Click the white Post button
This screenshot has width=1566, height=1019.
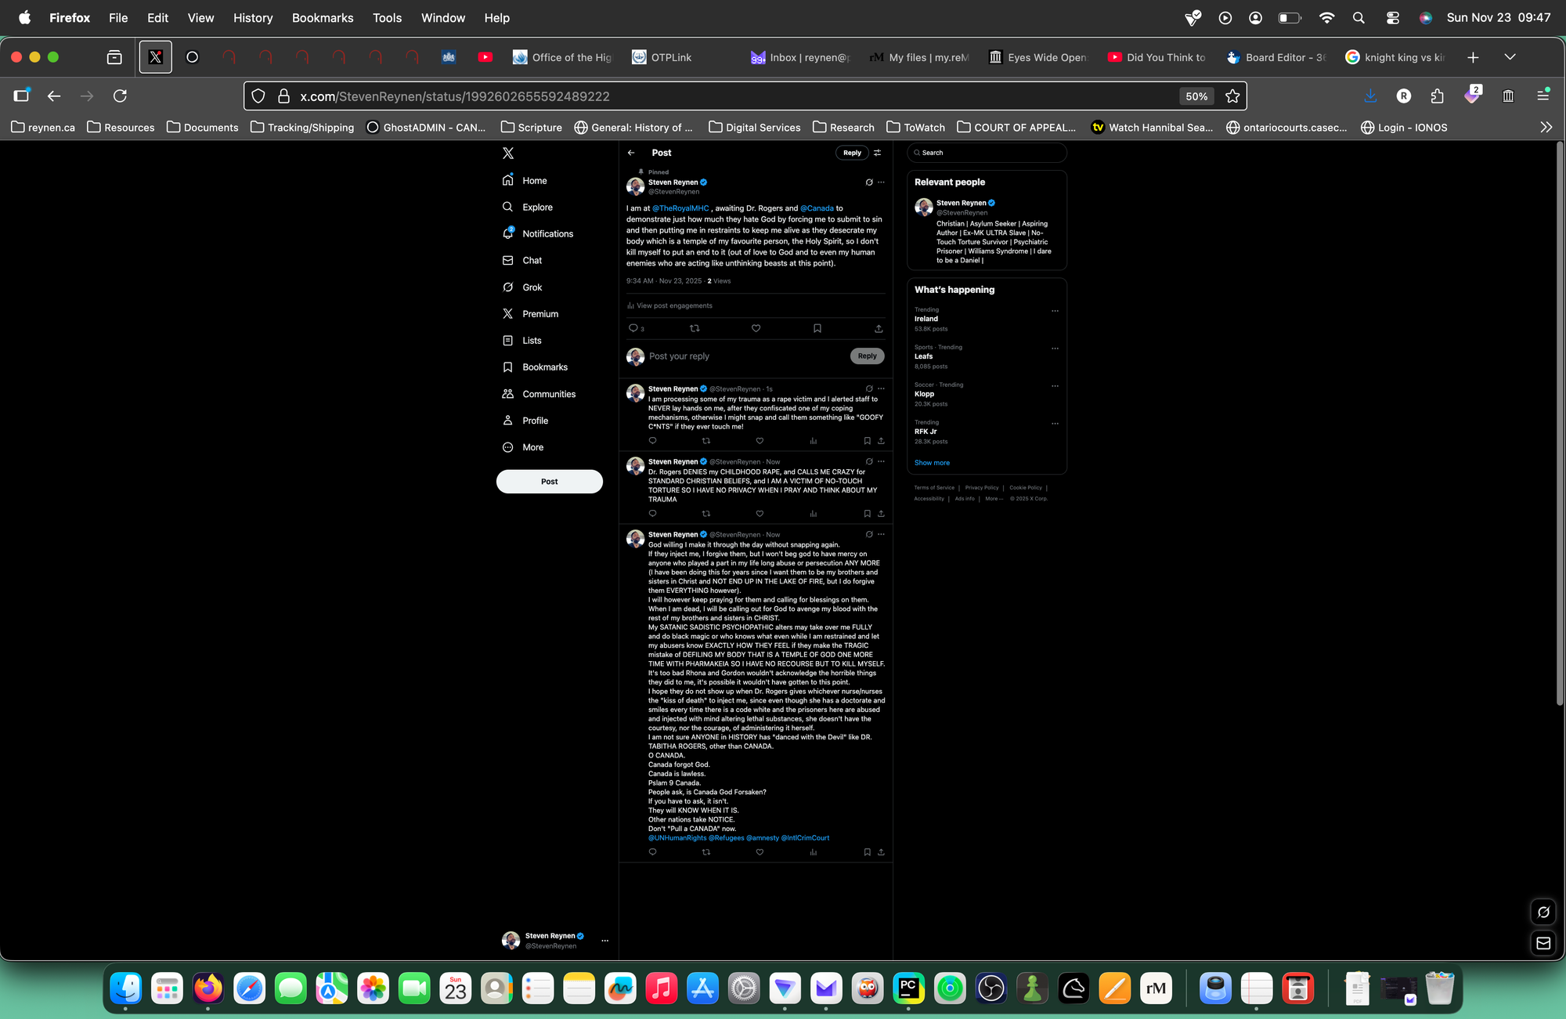click(x=549, y=482)
